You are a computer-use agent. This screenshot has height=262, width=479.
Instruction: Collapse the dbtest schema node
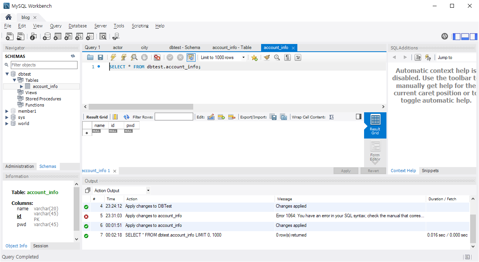7,74
